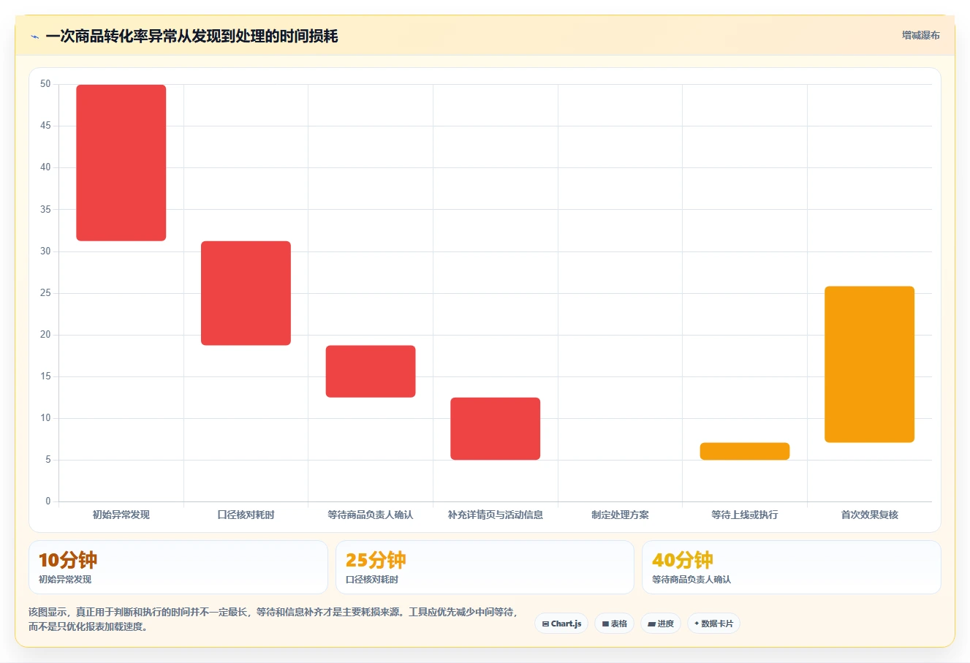Select the 数据卡片 chip
Screen dimensions: 970x663
point(713,624)
